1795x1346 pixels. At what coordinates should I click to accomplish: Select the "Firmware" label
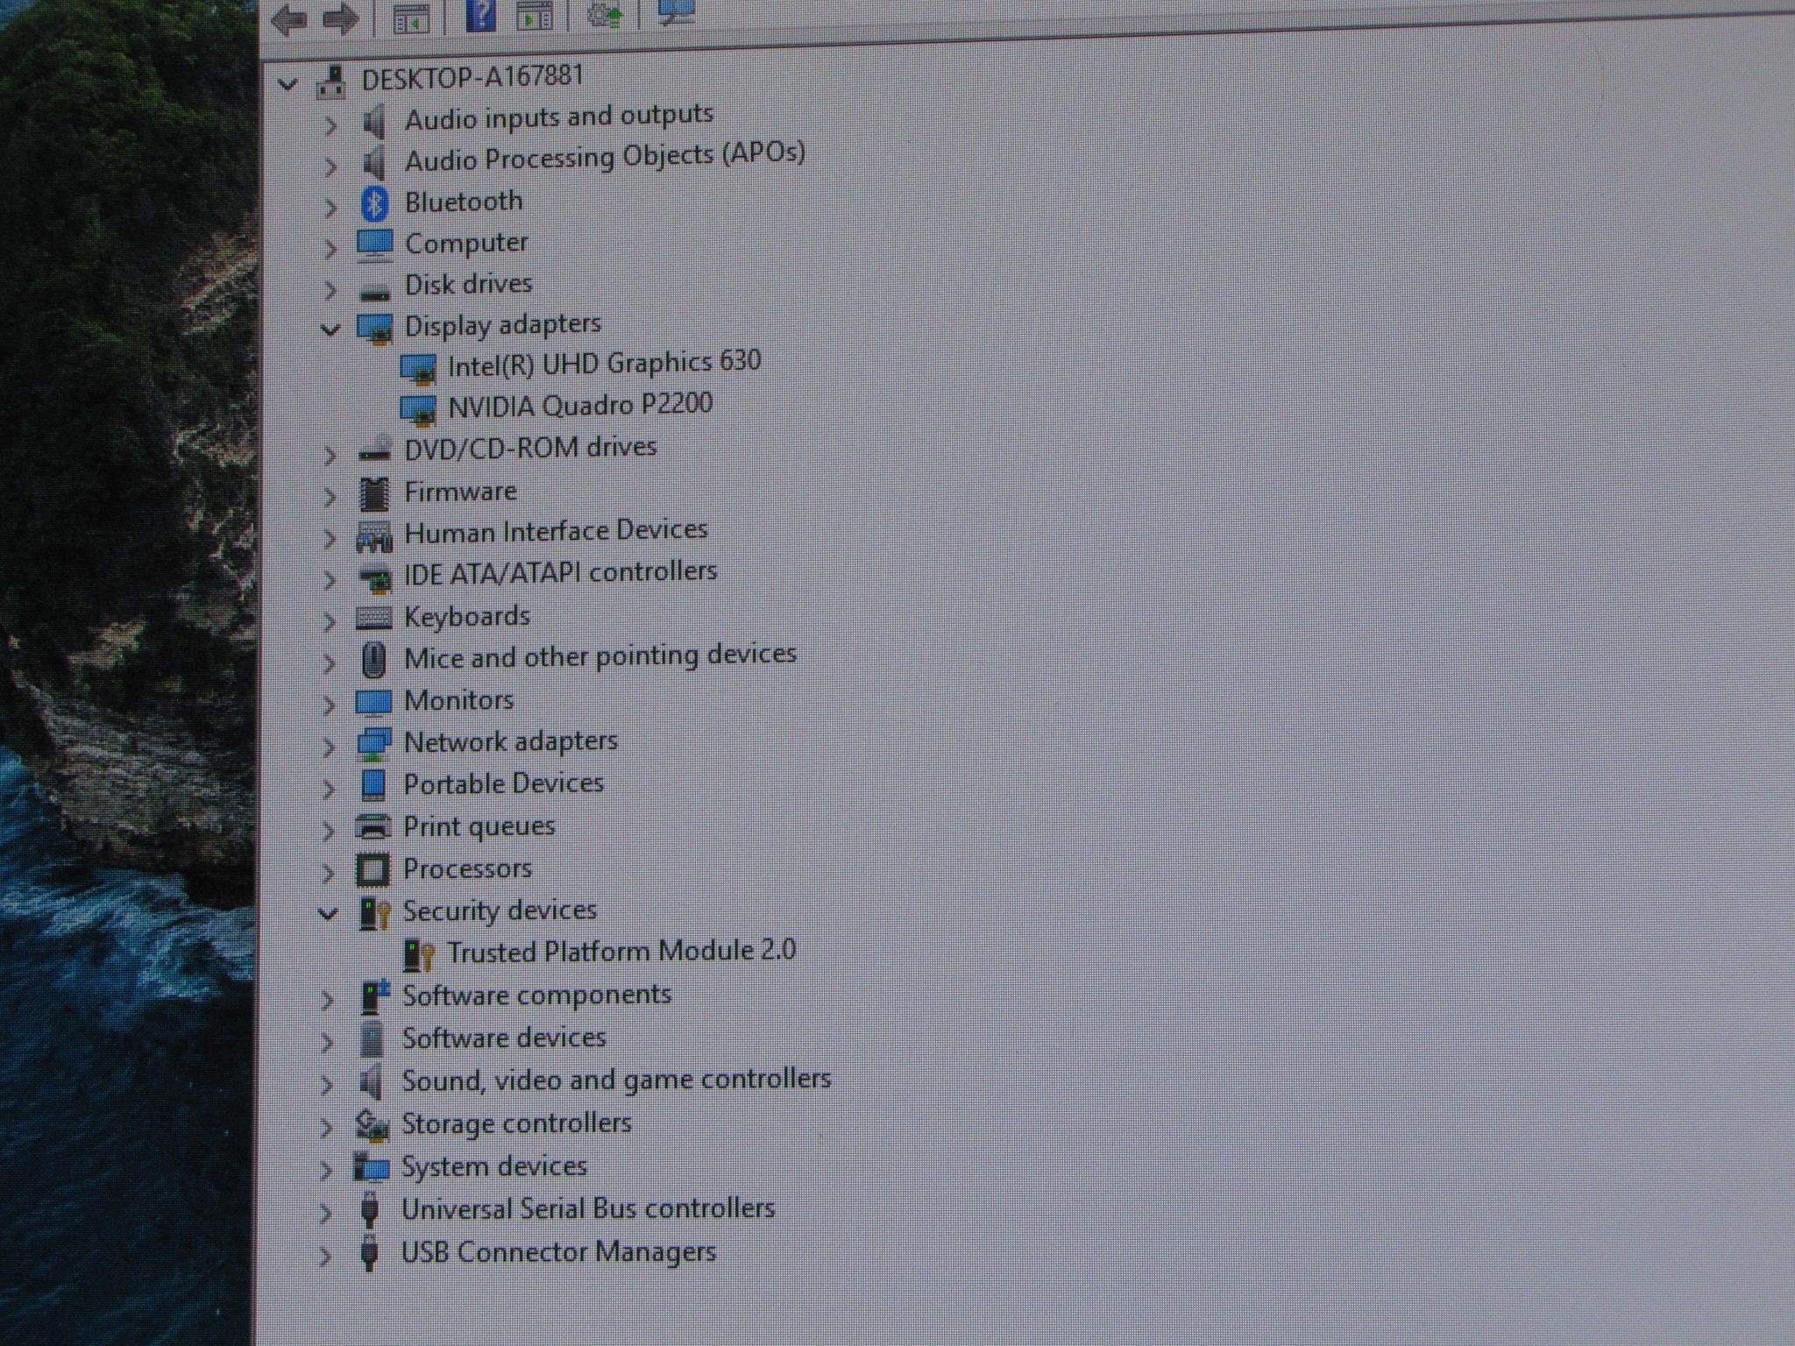(460, 492)
